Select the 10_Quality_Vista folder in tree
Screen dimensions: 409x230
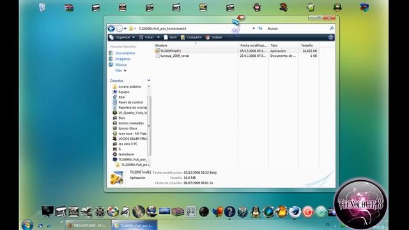tap(130, 112)
